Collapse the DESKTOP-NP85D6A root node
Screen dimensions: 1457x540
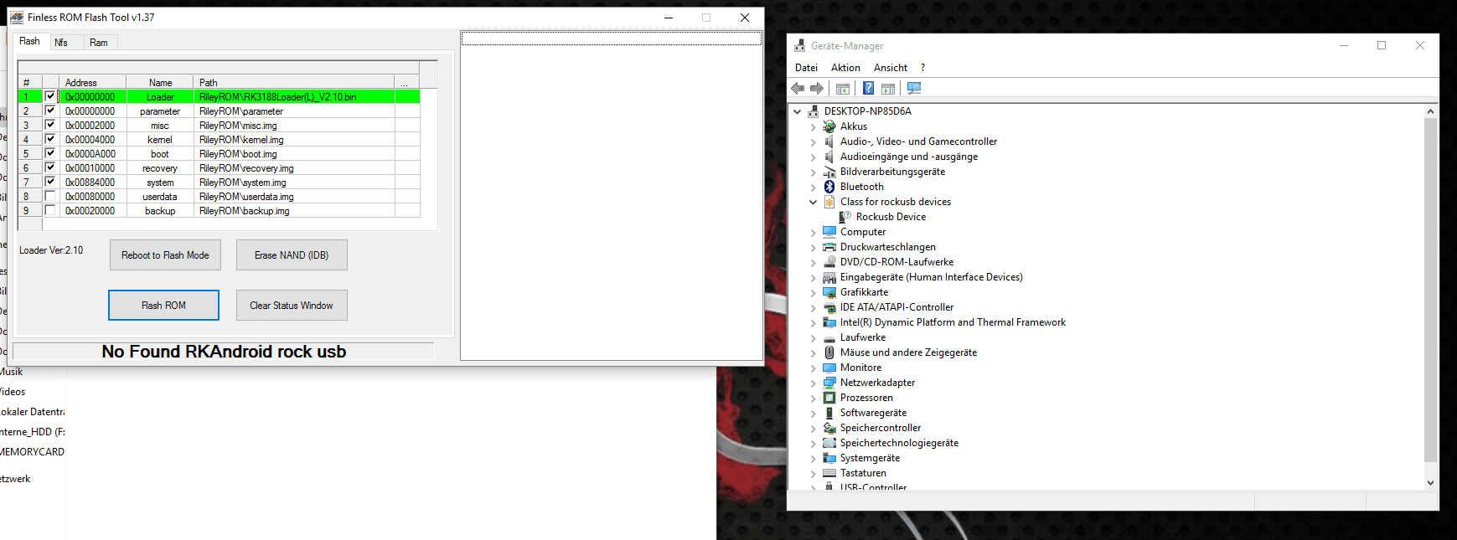(797, 111)
